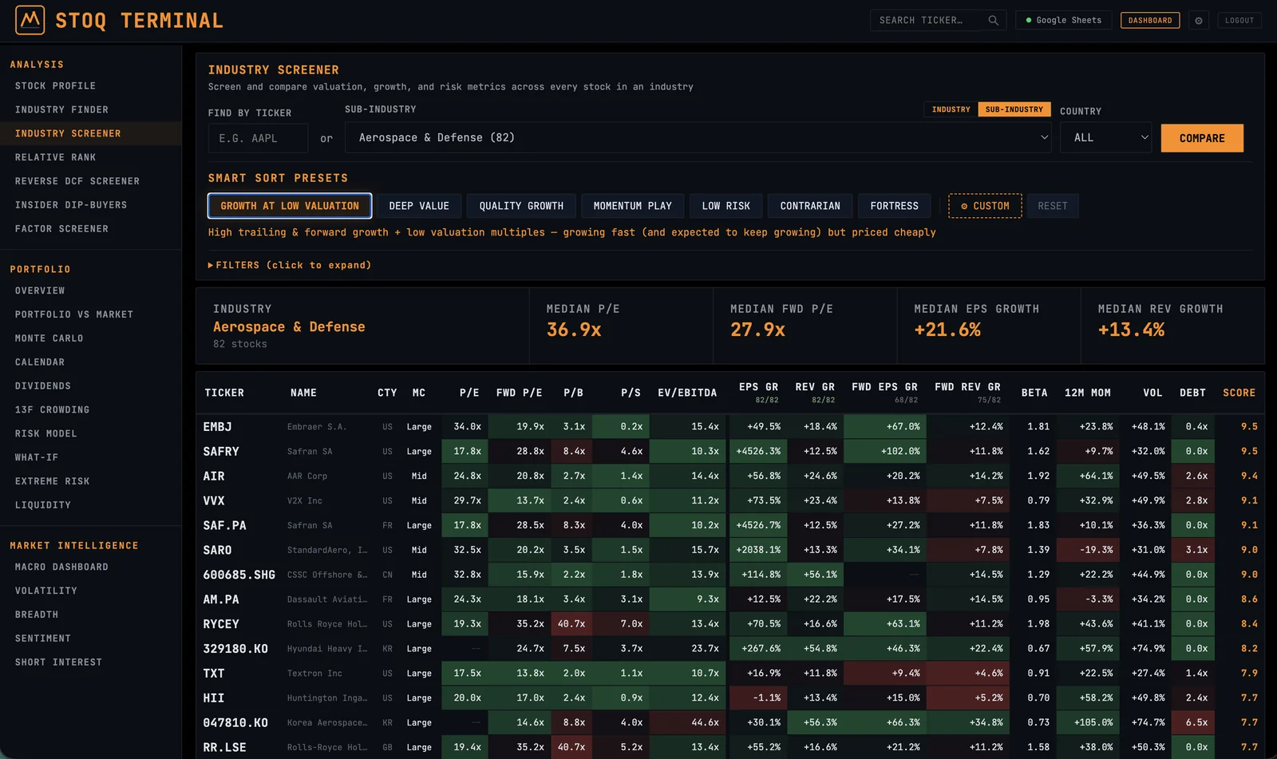Focus the Find by Ticker input
Screen dimensions: 1277x759
258,138
